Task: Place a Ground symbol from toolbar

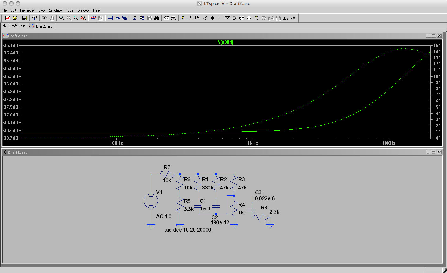Action: (x=190, y=18)
